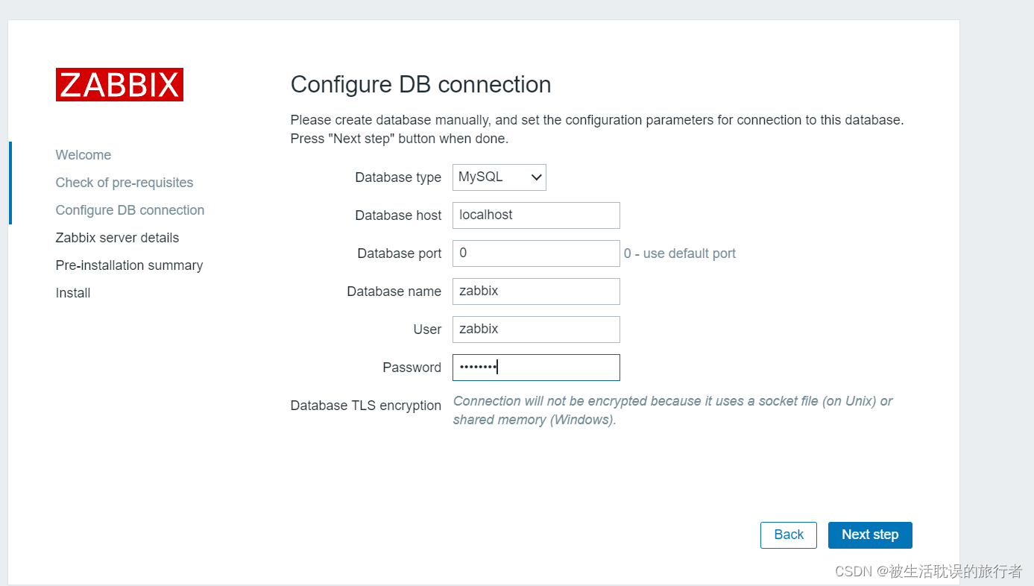The width and height of the screenshot is (1034, 586).
Task: Go back with the Back button
Action: tap(789, 535)
